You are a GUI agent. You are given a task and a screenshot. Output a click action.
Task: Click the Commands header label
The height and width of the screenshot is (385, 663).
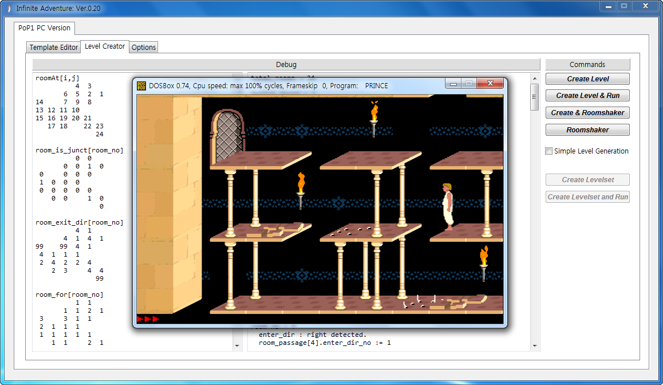coord(587,64)
